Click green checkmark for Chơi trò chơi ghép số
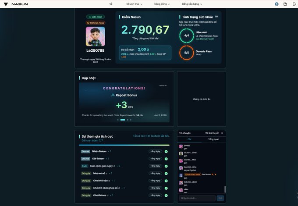 (166, 188)
